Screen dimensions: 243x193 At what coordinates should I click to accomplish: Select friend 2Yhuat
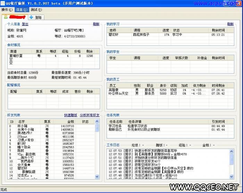pos(51,136)
